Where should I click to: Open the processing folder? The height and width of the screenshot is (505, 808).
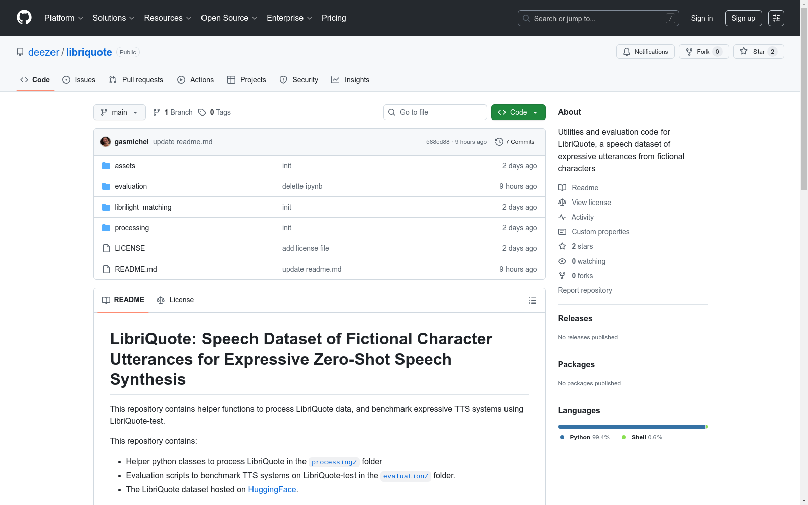[x=132, y=228]
